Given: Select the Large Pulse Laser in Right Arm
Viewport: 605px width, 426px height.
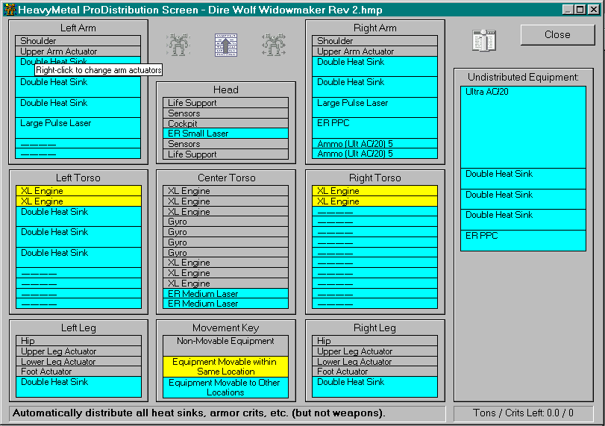Looking at the screenshot, I should tap(374, 107).
